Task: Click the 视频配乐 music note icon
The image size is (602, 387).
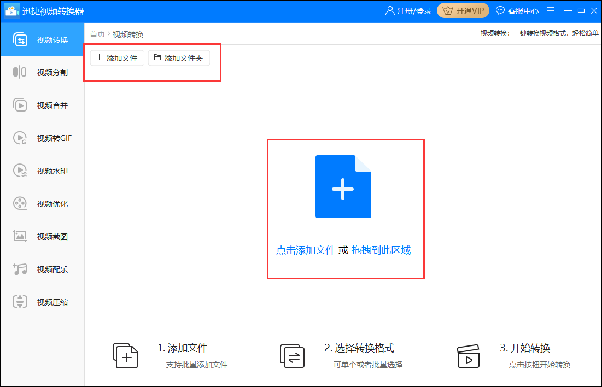Action: pos(20,269)
